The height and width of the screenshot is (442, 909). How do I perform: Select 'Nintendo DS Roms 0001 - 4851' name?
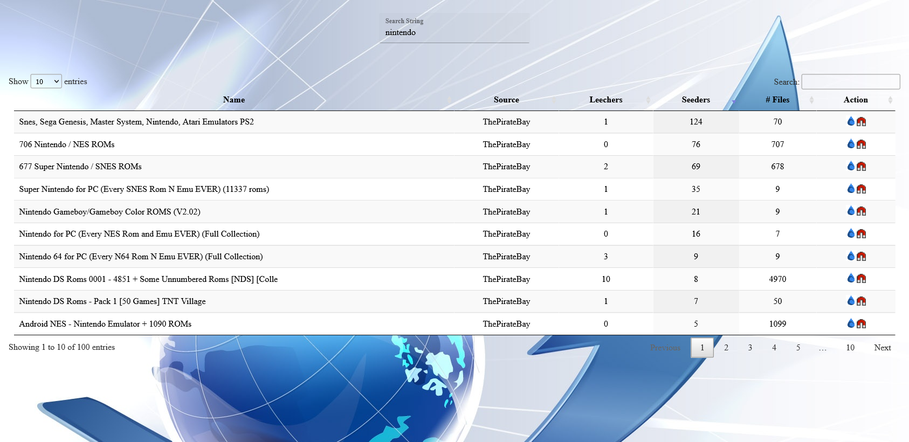pyautogui.click(x=148, y=279)
